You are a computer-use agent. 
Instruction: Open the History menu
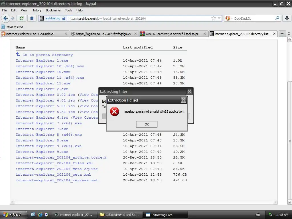[36, 10]
